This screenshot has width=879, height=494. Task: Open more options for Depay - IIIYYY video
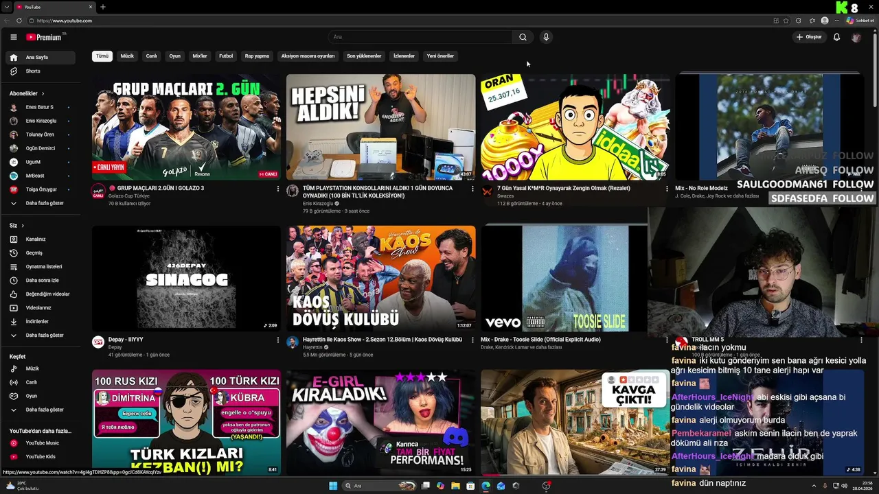pos(278,340)
